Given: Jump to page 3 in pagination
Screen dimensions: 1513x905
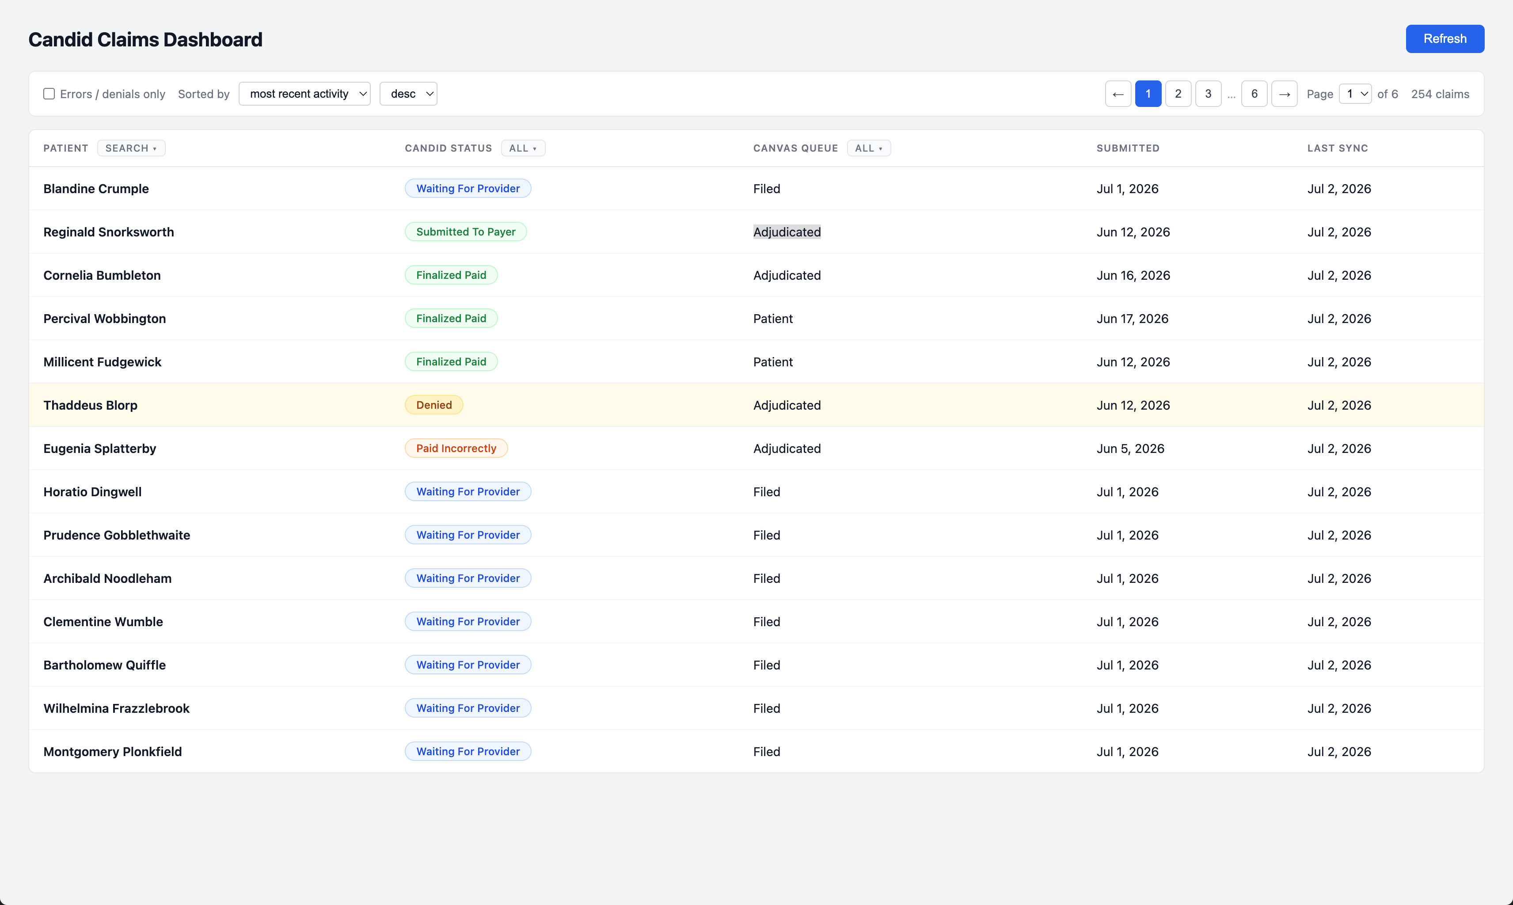Looking at the screenshot, I should click(x=1208, y=94).
